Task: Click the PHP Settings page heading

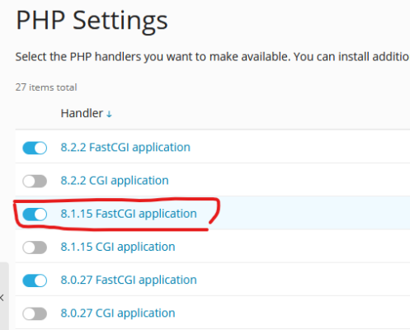Action: coord(92,21)
